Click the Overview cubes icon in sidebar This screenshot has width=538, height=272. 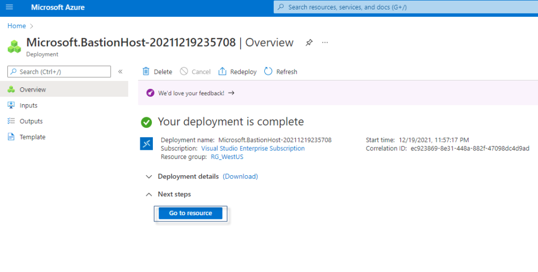pos(11,89)
